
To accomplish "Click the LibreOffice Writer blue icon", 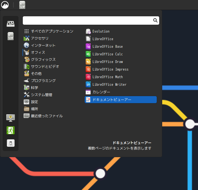I will click(x=88, y=84).
